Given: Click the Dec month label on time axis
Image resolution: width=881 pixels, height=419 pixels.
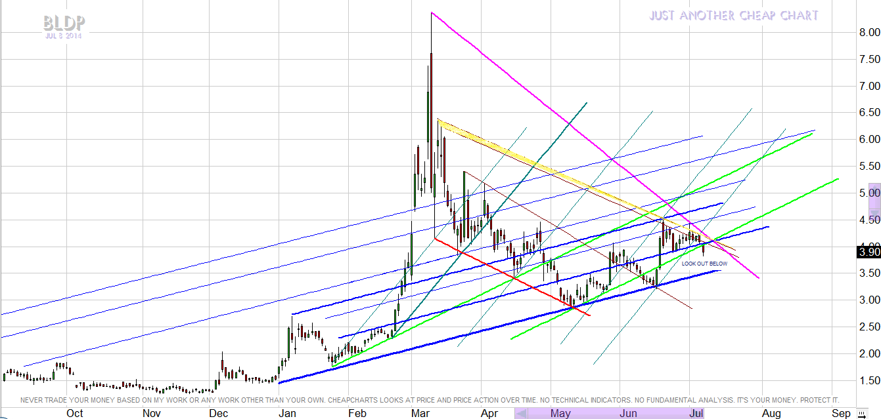Looking at the screenshot, I should pyautogui.click(x=219, y=413).
